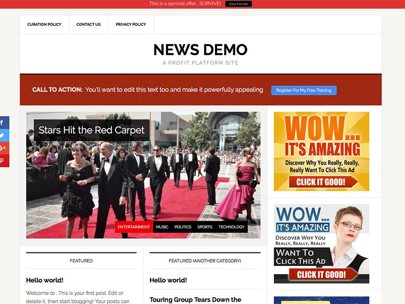Select the Entertainment slider tab
Image resolution: width=405 pixels, height=304 pixels.
[x=134, y=227]
